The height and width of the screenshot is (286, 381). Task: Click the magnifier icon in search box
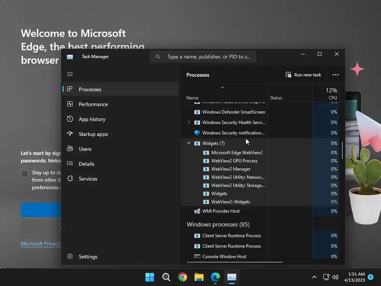(x=158, y=57)
